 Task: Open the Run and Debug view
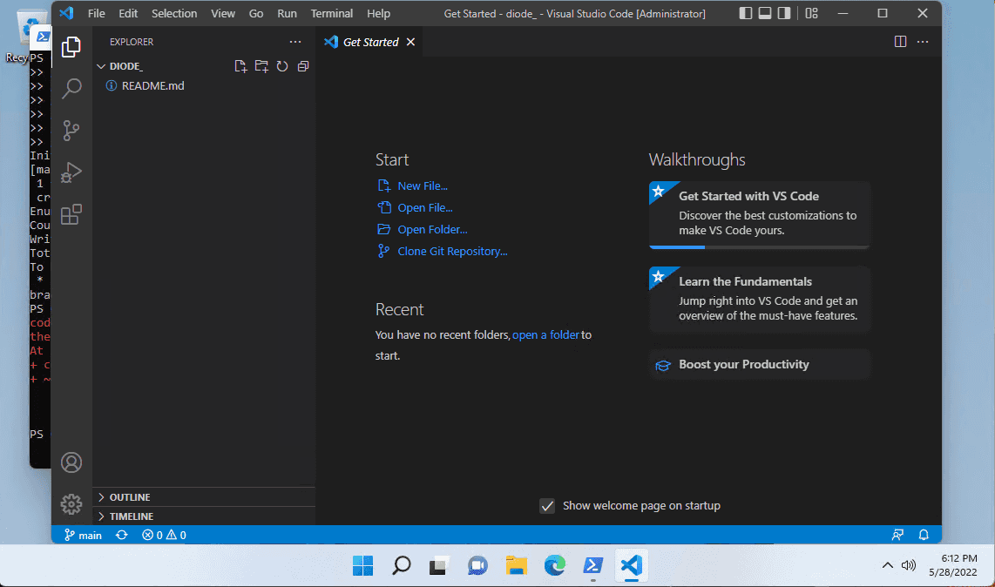click(x=71, y=172)
